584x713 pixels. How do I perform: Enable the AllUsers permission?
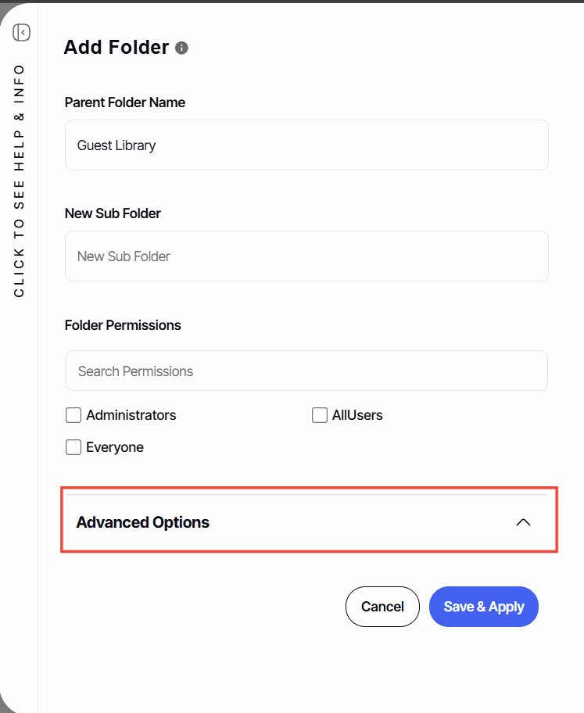(319, 415)
